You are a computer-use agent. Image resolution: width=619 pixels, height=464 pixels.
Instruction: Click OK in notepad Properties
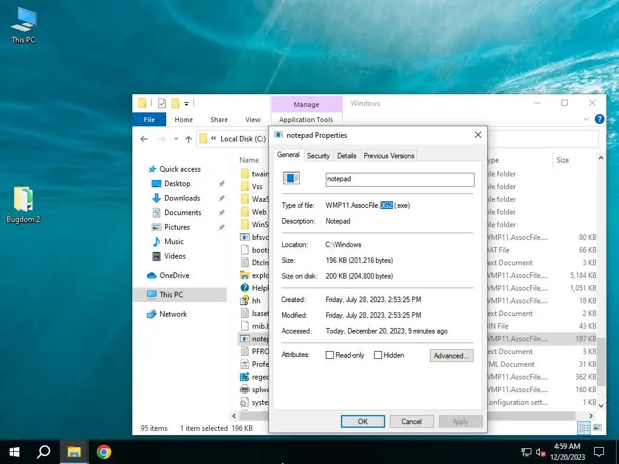[x=363, y=421]
